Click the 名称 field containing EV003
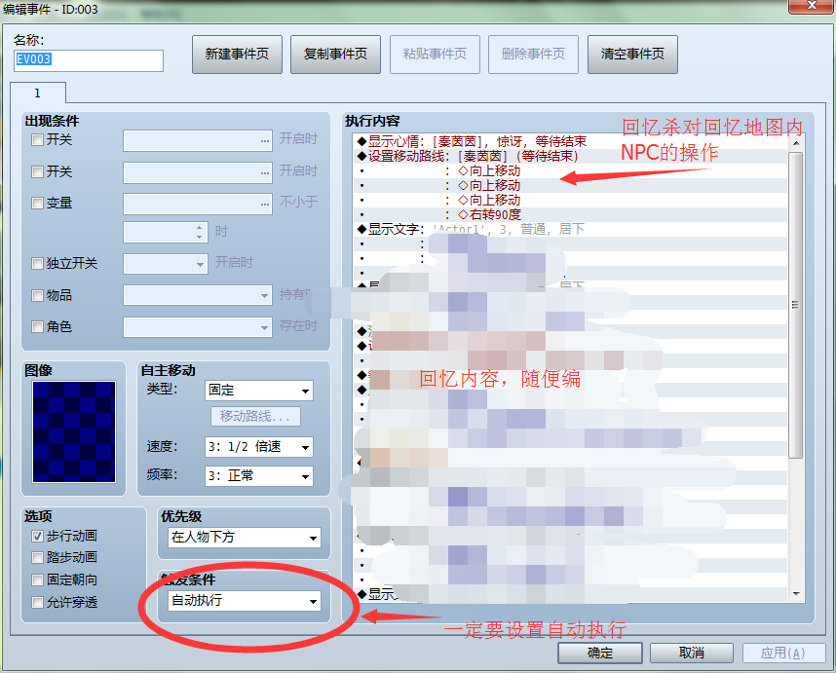 click(89, 60)
